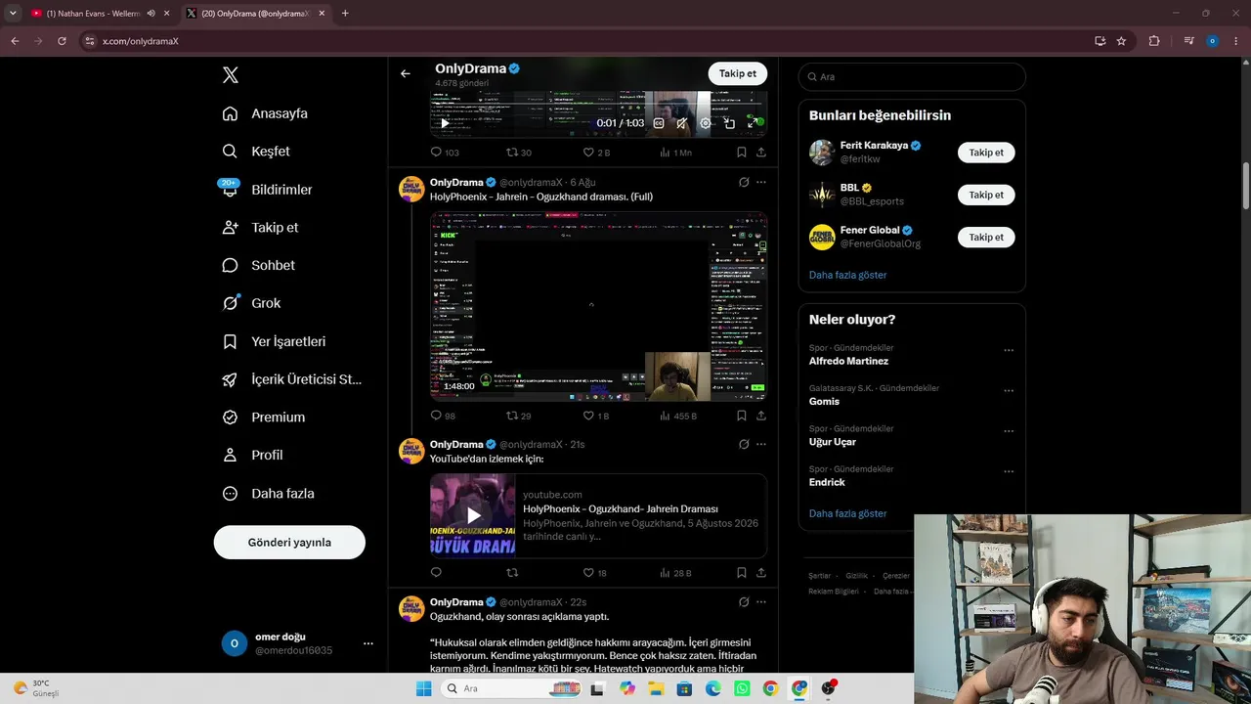Click the x.com/onlydramaX address bar

pyautogui.click(x=586, y=41)
